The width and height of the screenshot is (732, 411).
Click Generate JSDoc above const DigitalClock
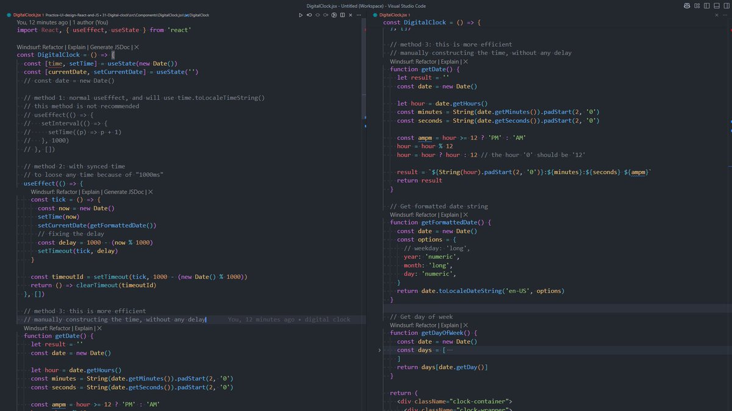(x=110, y=47)
